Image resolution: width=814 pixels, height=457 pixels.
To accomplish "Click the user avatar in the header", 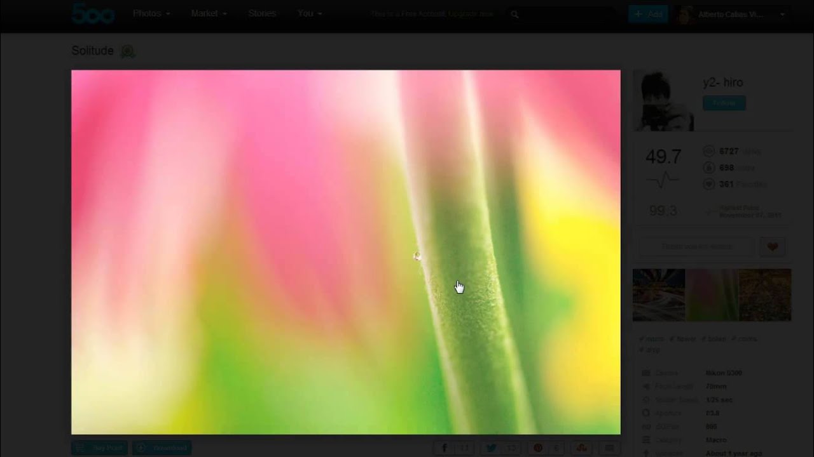I will click(685, 15).
